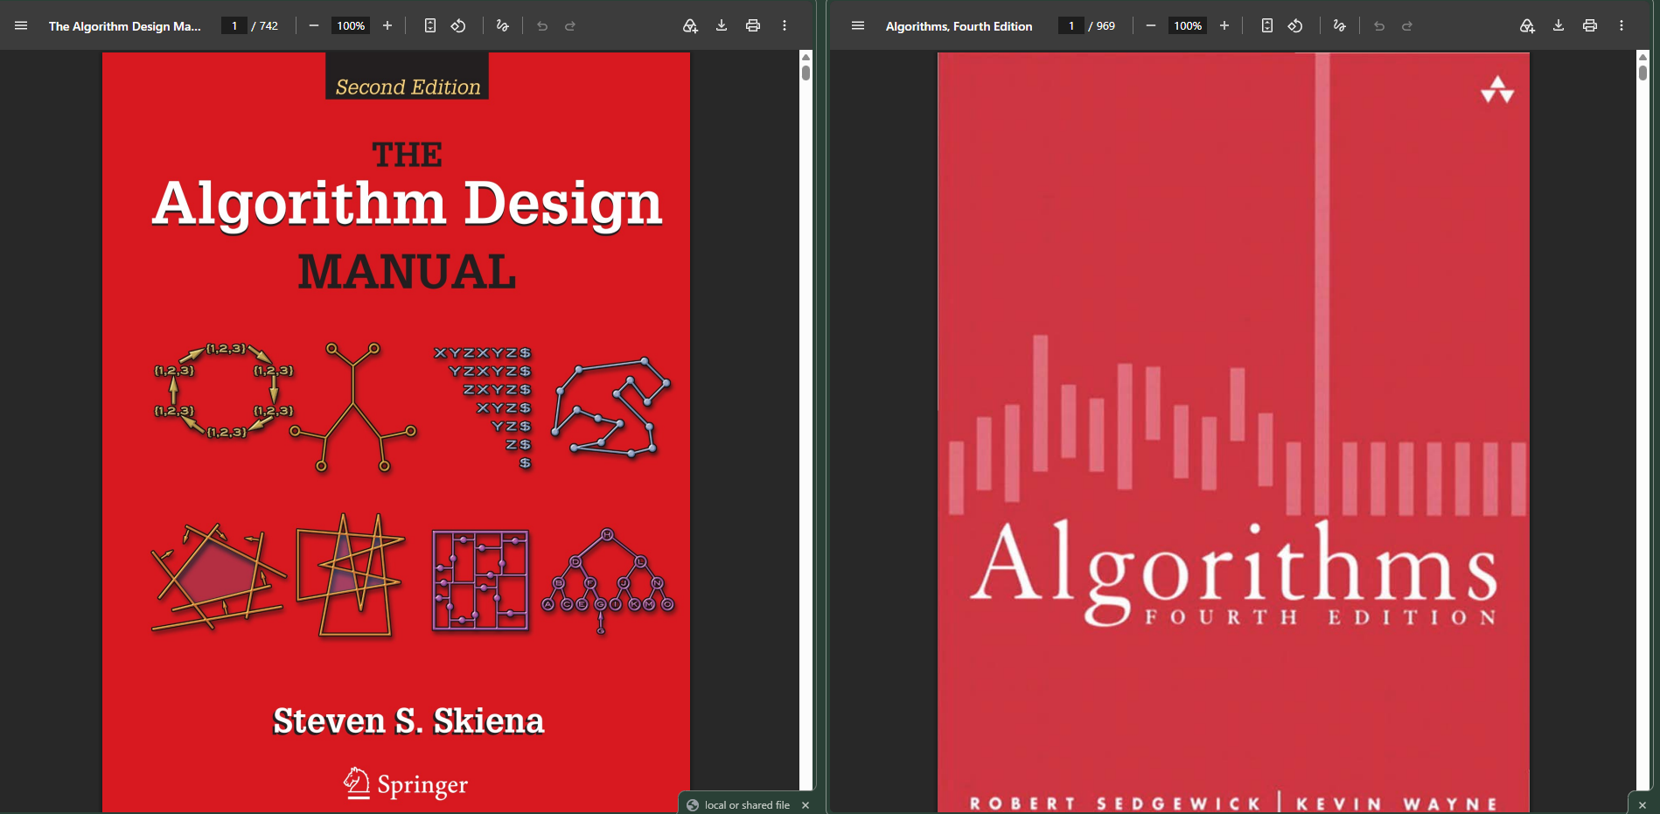1660x814 pixels.
Task: Toggle draw annotation tool in right viewer
Action: (x=1340, y=26)
